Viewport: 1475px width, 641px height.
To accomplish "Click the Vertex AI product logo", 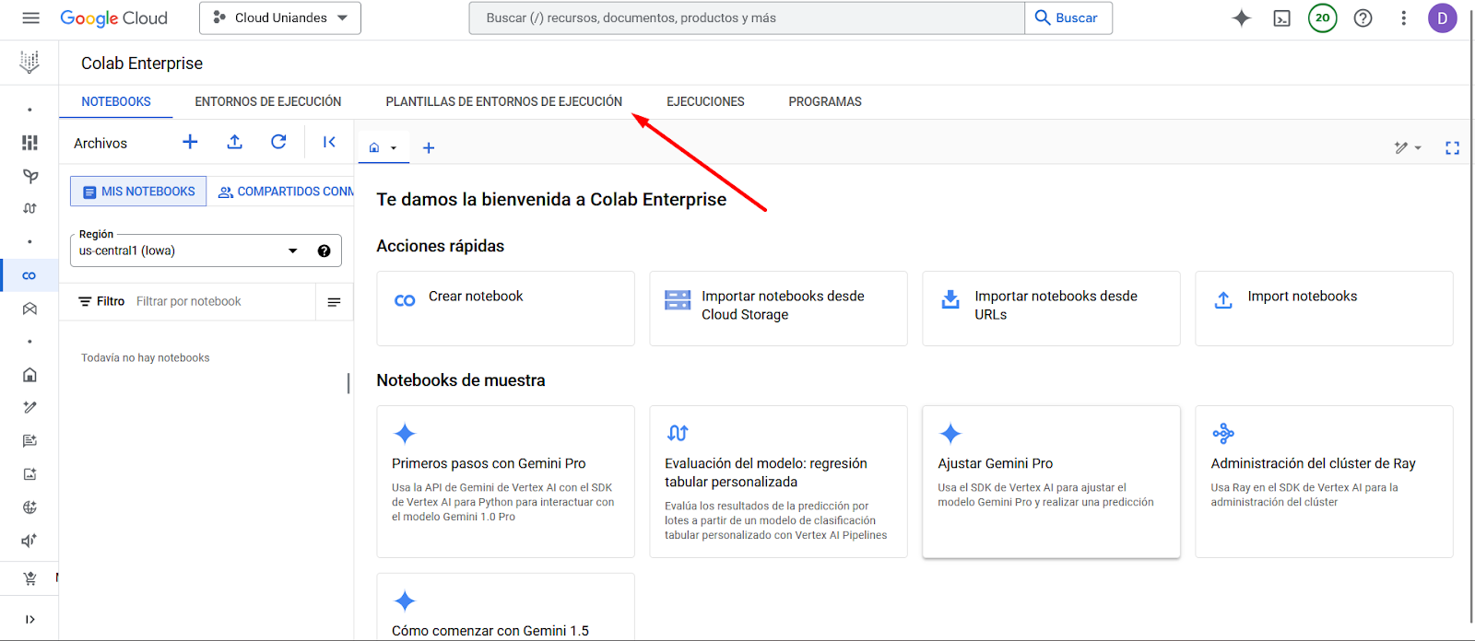I will [x=29, y=63].
